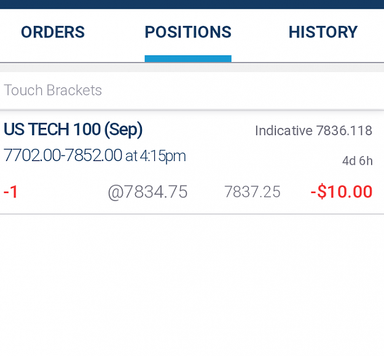Screen dimensions: 384x356
Task: Select the Touch Brackets section header
Action: (53, 90)
